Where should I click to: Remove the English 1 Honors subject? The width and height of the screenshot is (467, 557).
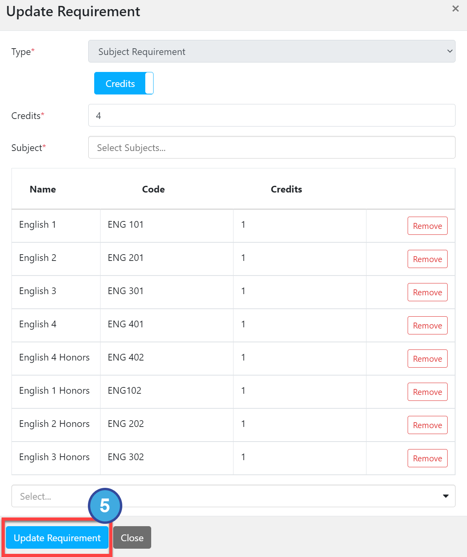coord(427,392)
